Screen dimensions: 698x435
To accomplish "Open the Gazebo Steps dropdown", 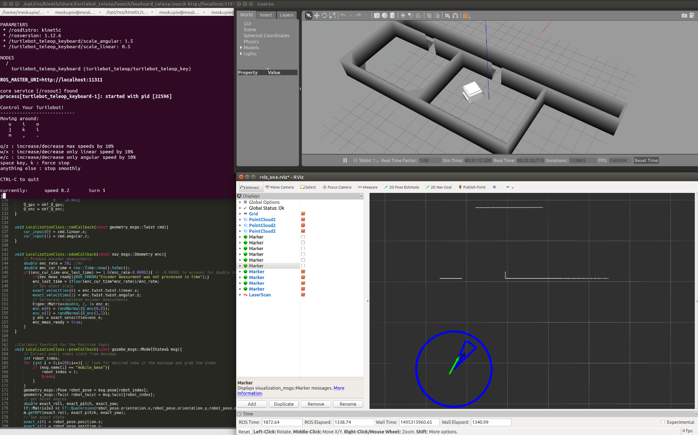I will pyautogui.click(x=368, y=161).
